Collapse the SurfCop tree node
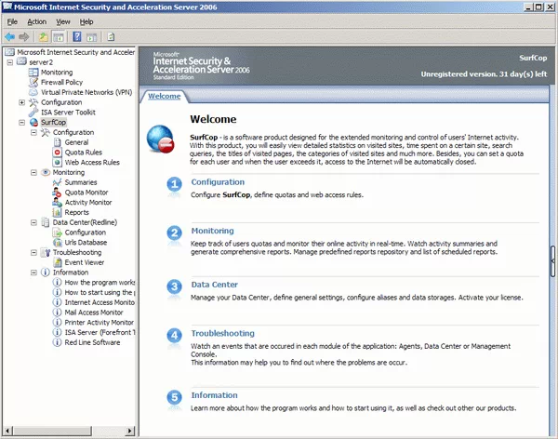This screenshot has width=558, height=439. (x=21, y=123)
